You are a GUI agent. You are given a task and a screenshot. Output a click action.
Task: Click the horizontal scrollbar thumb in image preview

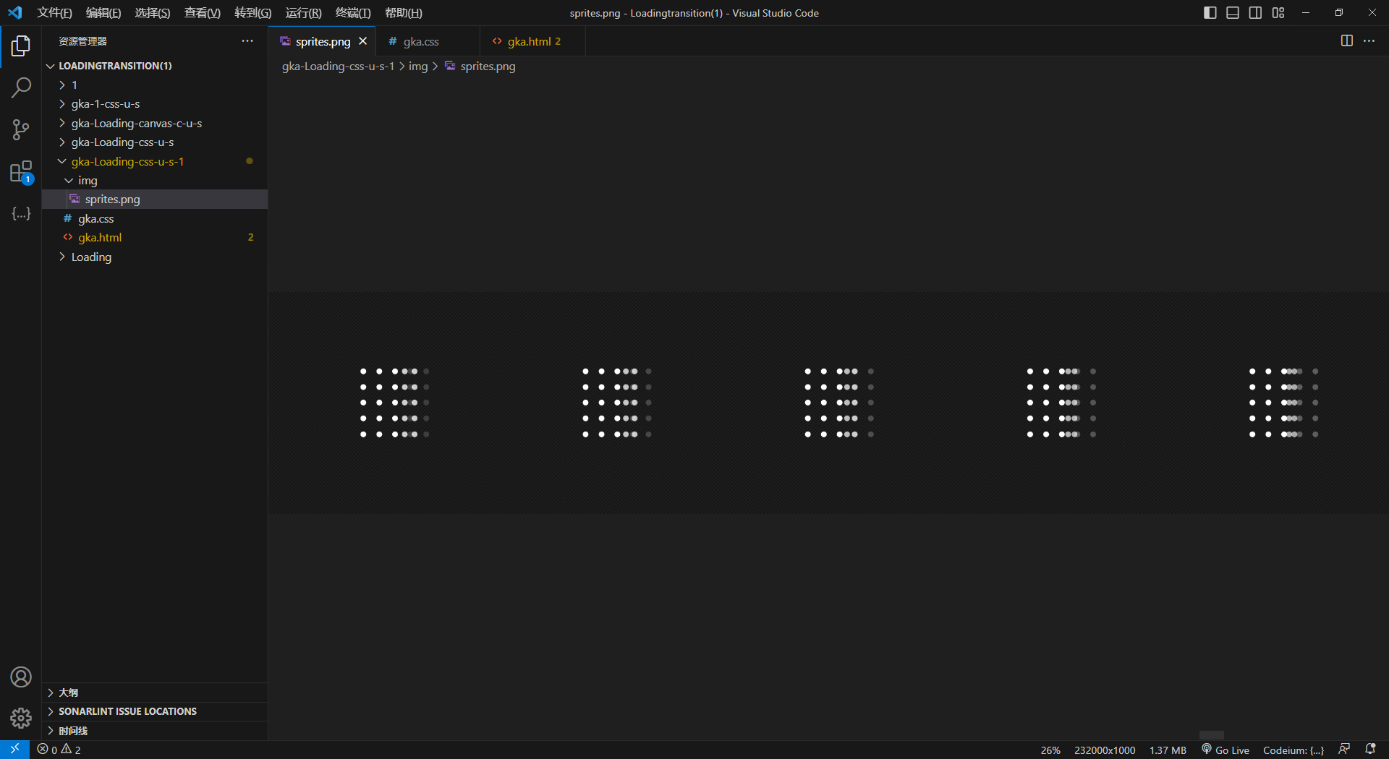click(x=1211, y=735)
